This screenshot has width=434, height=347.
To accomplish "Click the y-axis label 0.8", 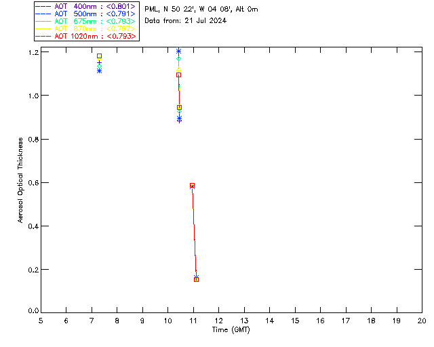I will 33,139.
